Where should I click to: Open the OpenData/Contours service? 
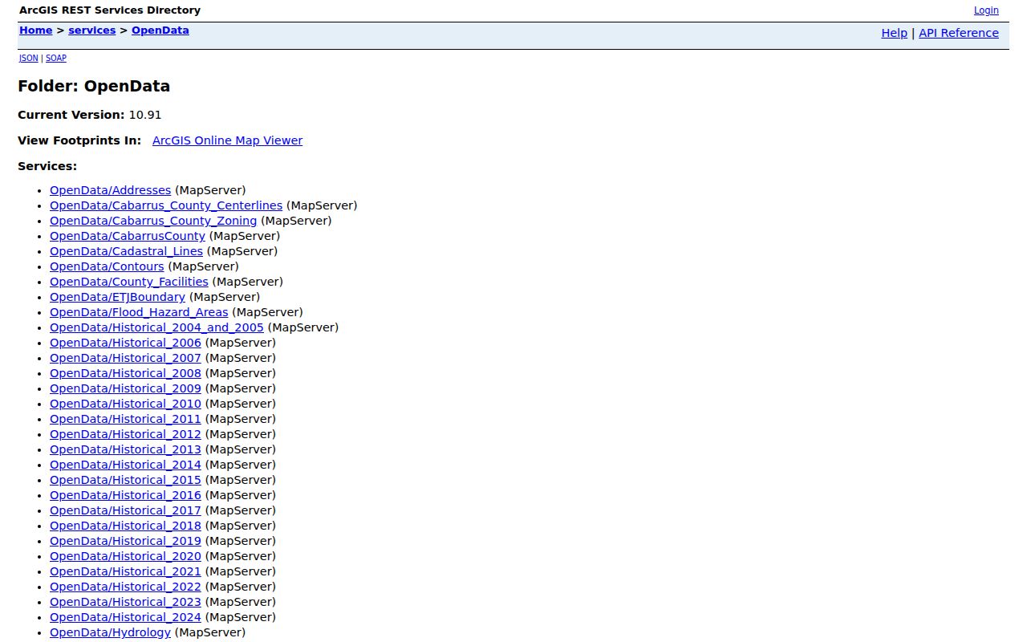coord(107,266)
